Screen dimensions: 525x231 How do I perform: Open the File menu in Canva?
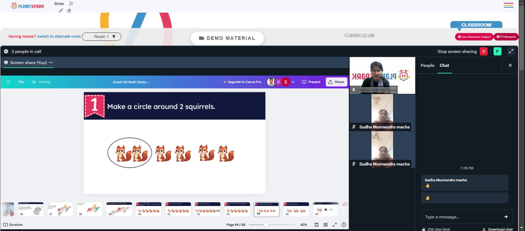click(21, 82)
